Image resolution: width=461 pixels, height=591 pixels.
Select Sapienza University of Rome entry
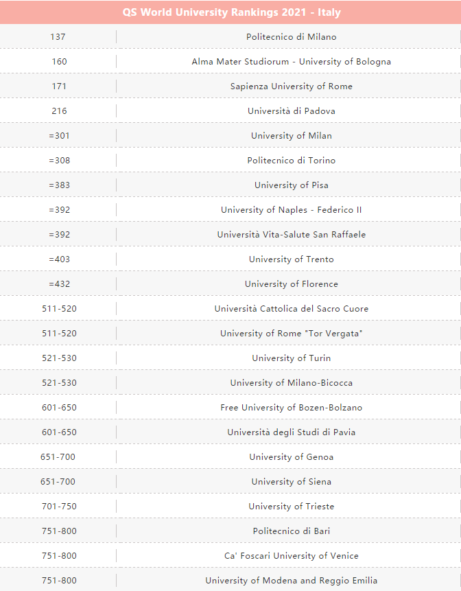(x=291, y=86)
